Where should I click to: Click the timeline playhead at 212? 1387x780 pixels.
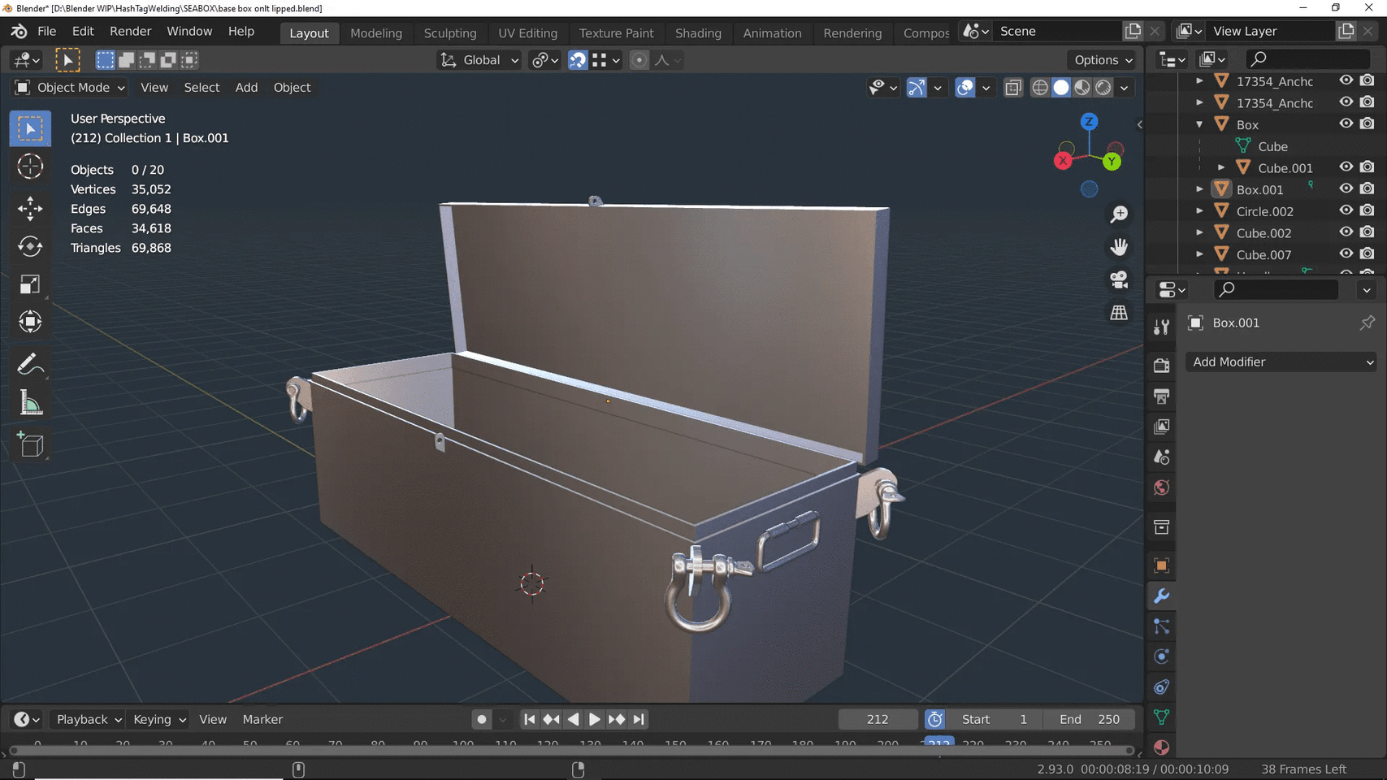(939, 743)
